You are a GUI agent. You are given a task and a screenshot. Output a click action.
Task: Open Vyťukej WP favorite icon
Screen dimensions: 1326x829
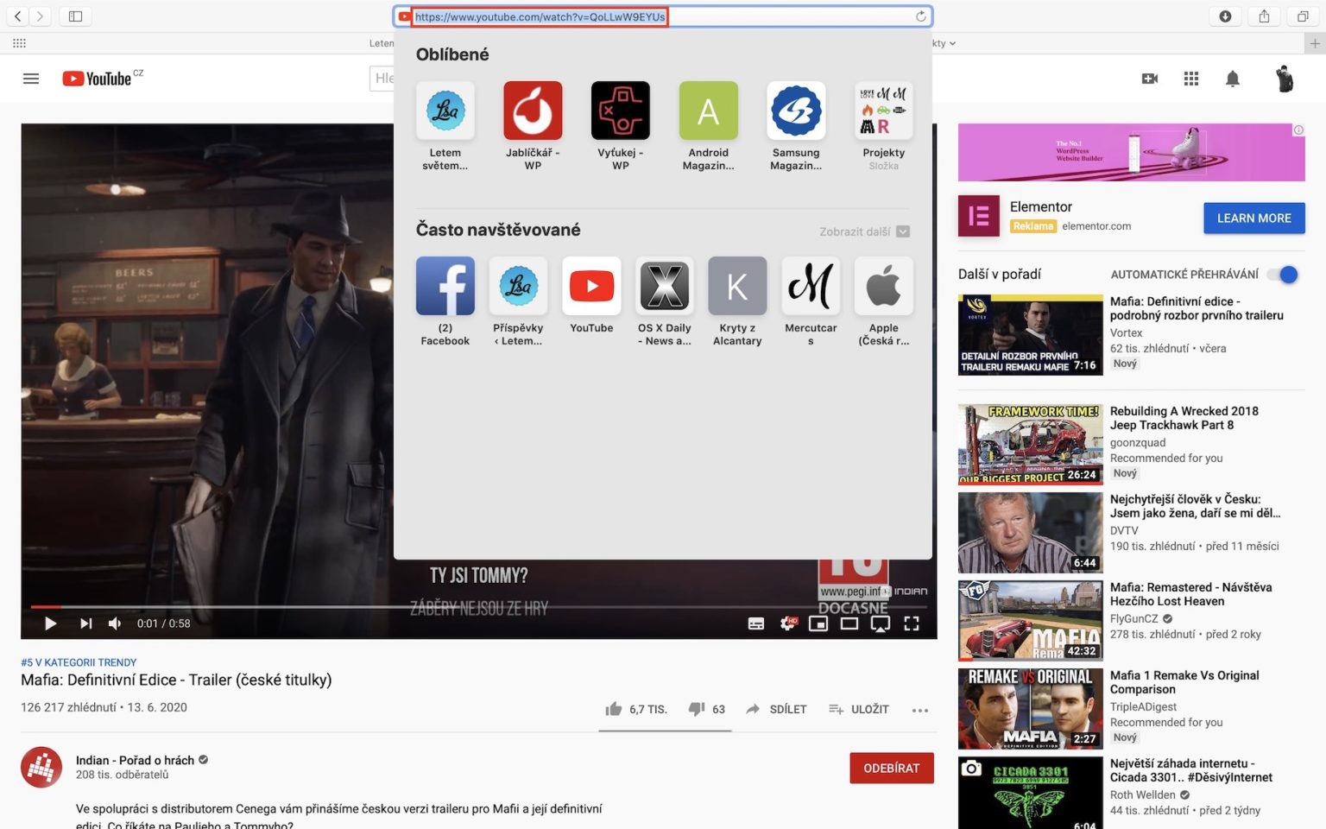620,111
